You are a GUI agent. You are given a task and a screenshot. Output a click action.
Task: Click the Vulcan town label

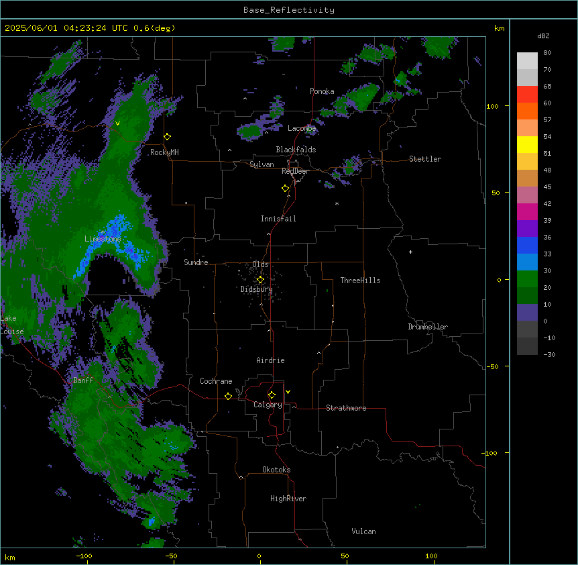(x=364, y=531)
